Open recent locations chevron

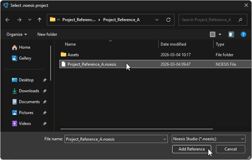tap(30, 20)
